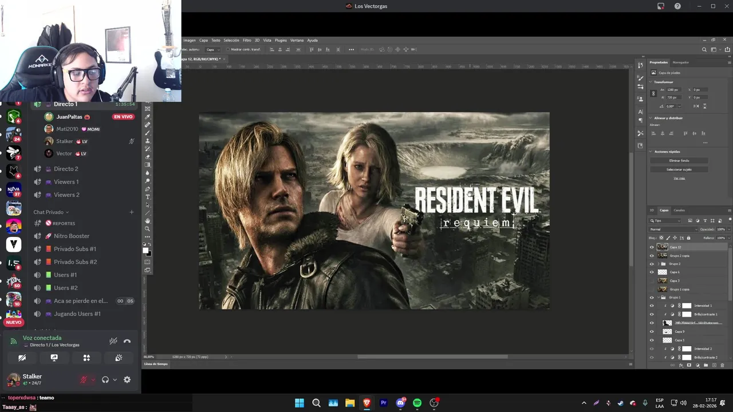The width and height of the screenshot is (733, 412).
Task: Show the hidden Grupo 1 copia layer
Action: tap(652, 289)
